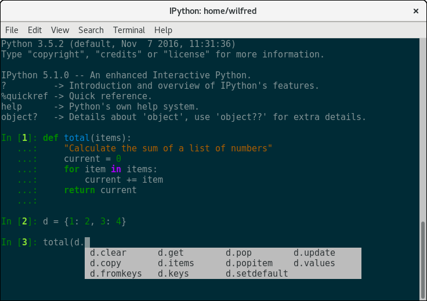
Task: Pick d.pop from suggestions
Action: (238, 253)
